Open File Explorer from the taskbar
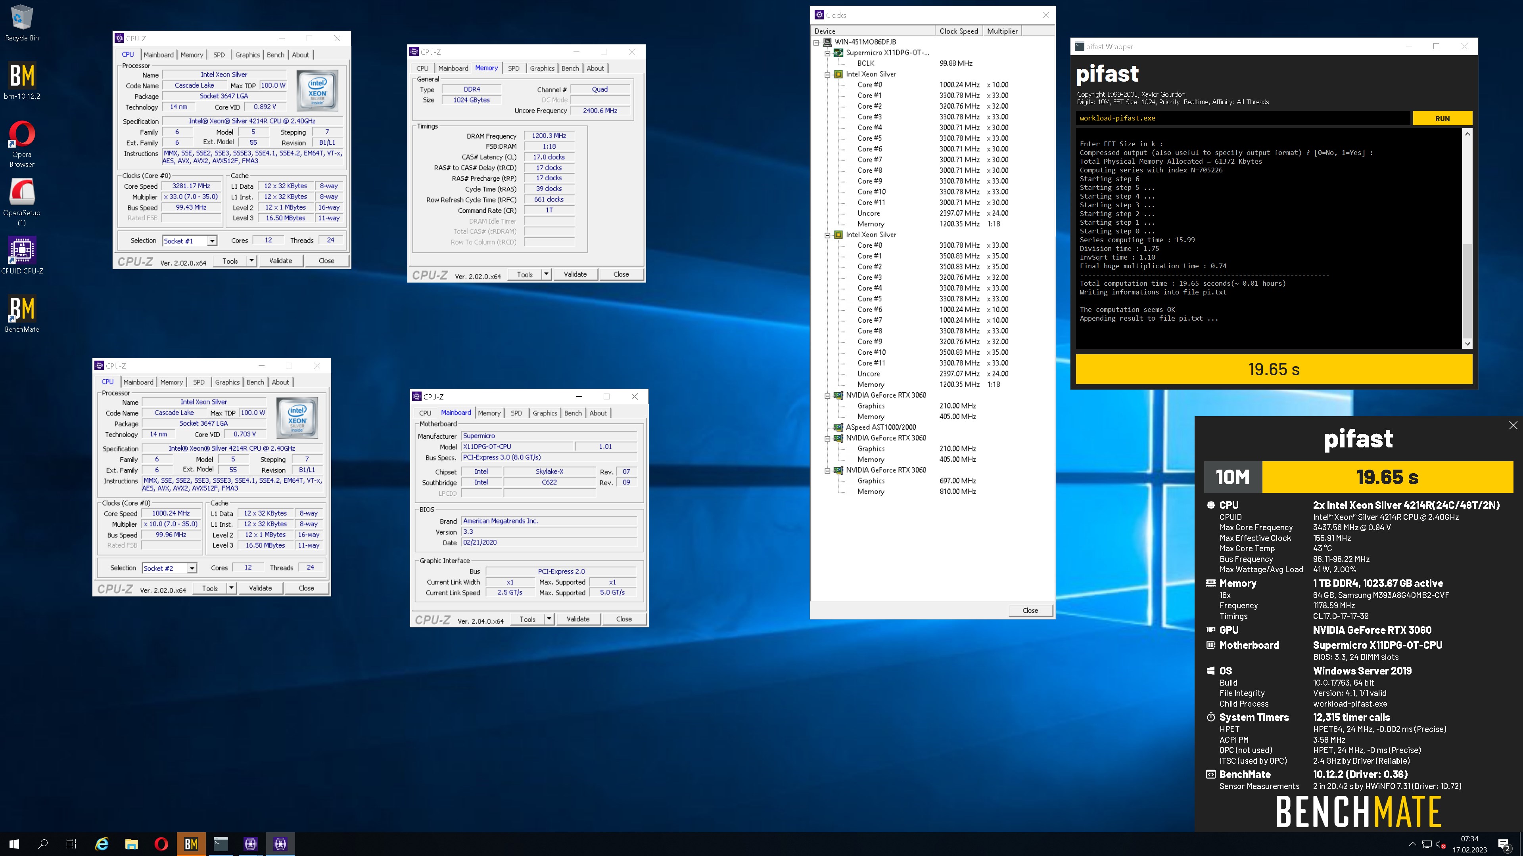The width and height of the screenshot is (1523, 856). tap(131, 844)
